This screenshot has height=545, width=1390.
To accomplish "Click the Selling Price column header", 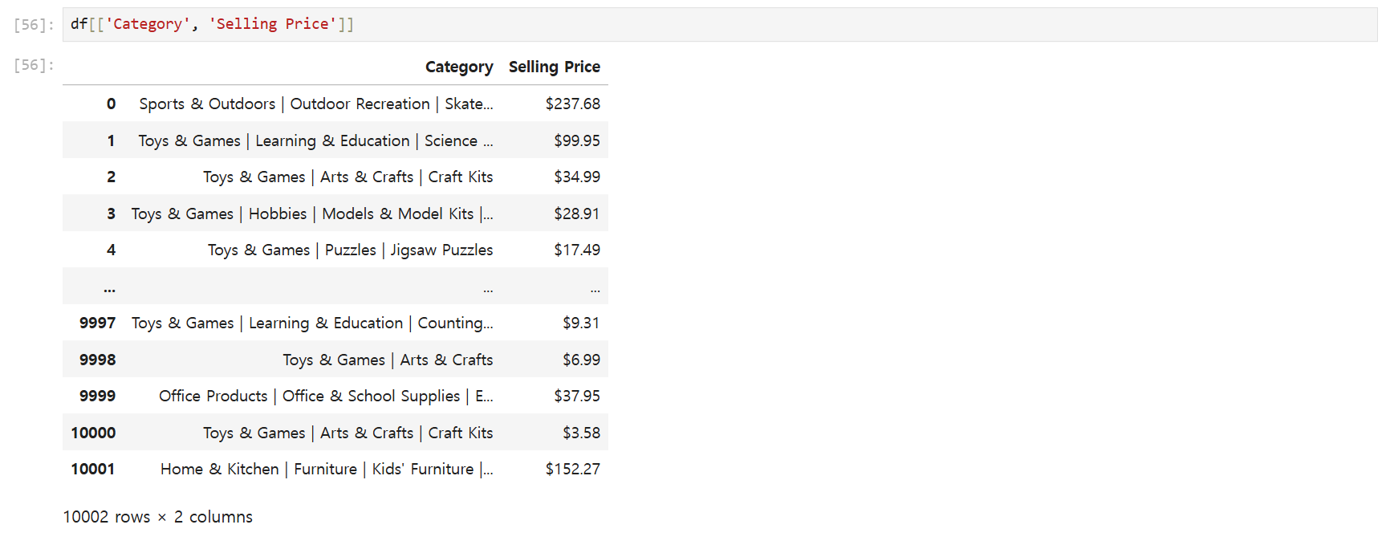I will tap(554, 67).
